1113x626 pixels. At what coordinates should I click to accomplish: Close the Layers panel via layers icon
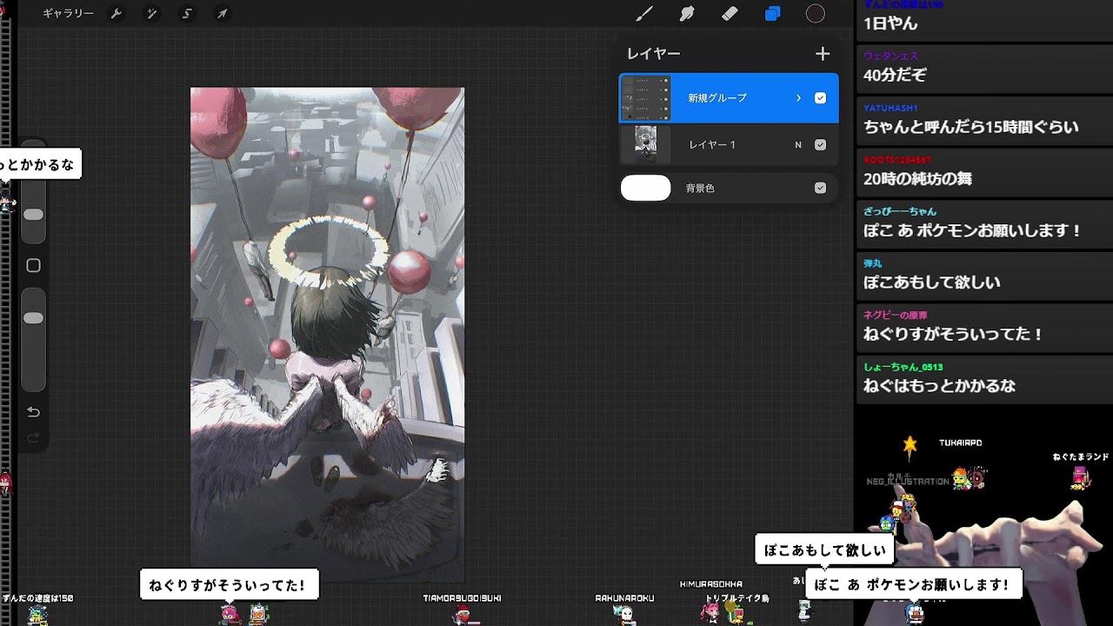[772, 14]
